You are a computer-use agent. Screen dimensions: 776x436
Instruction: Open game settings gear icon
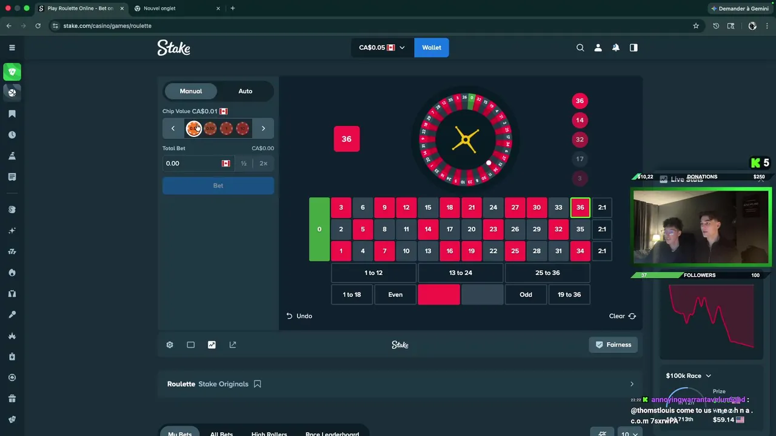170,345
